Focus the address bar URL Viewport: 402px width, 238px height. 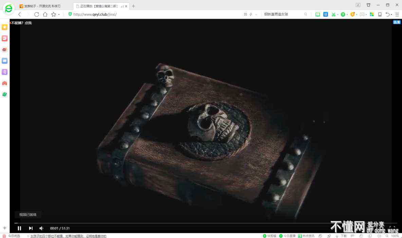point(95,14)
